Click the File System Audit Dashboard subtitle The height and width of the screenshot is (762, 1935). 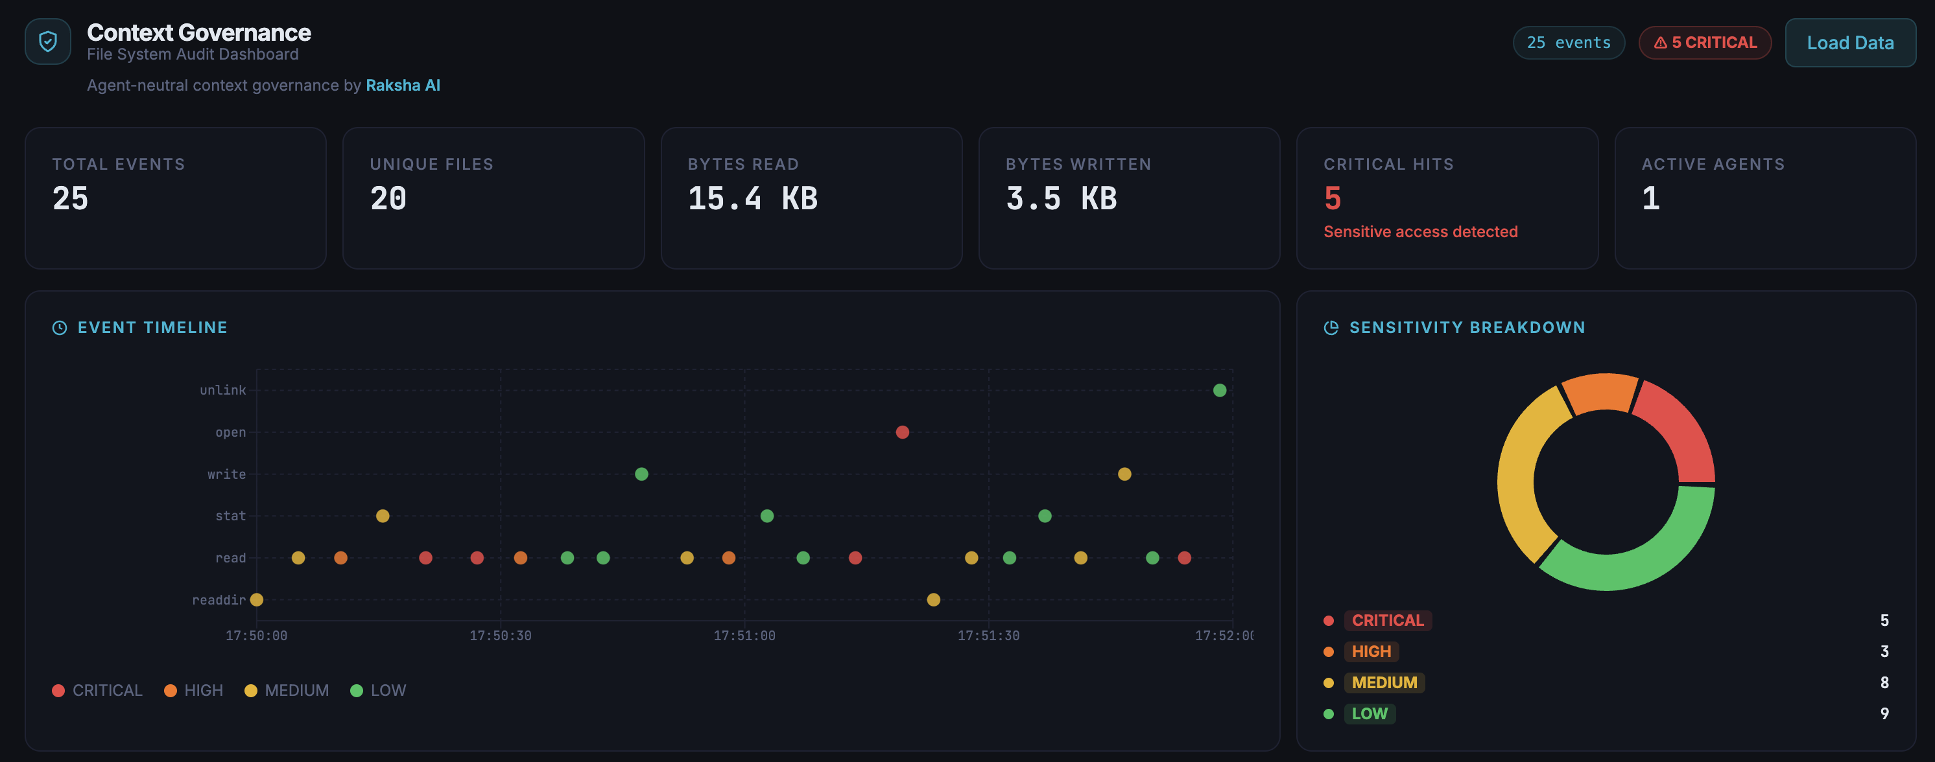coord(193,55)
